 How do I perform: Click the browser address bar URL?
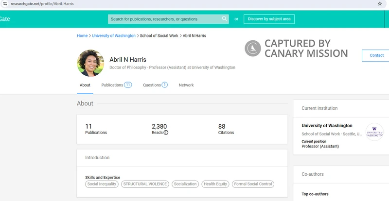[42, 4]
